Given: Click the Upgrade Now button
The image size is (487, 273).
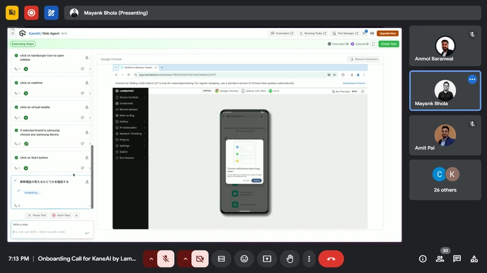Looking at the screenshot, I should [x=388, y=33].
